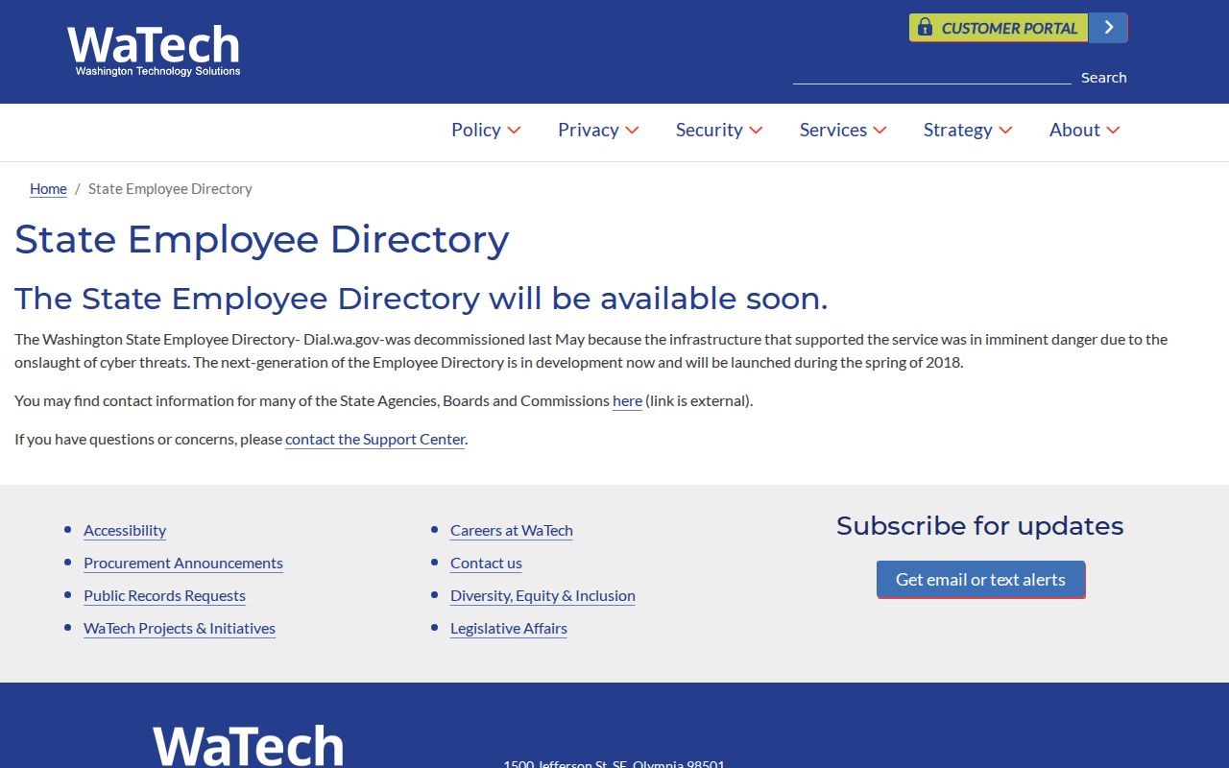Follow the 'here' external agencies link
The width and height of the screenshot is (1229, 768).
[627, 400]
